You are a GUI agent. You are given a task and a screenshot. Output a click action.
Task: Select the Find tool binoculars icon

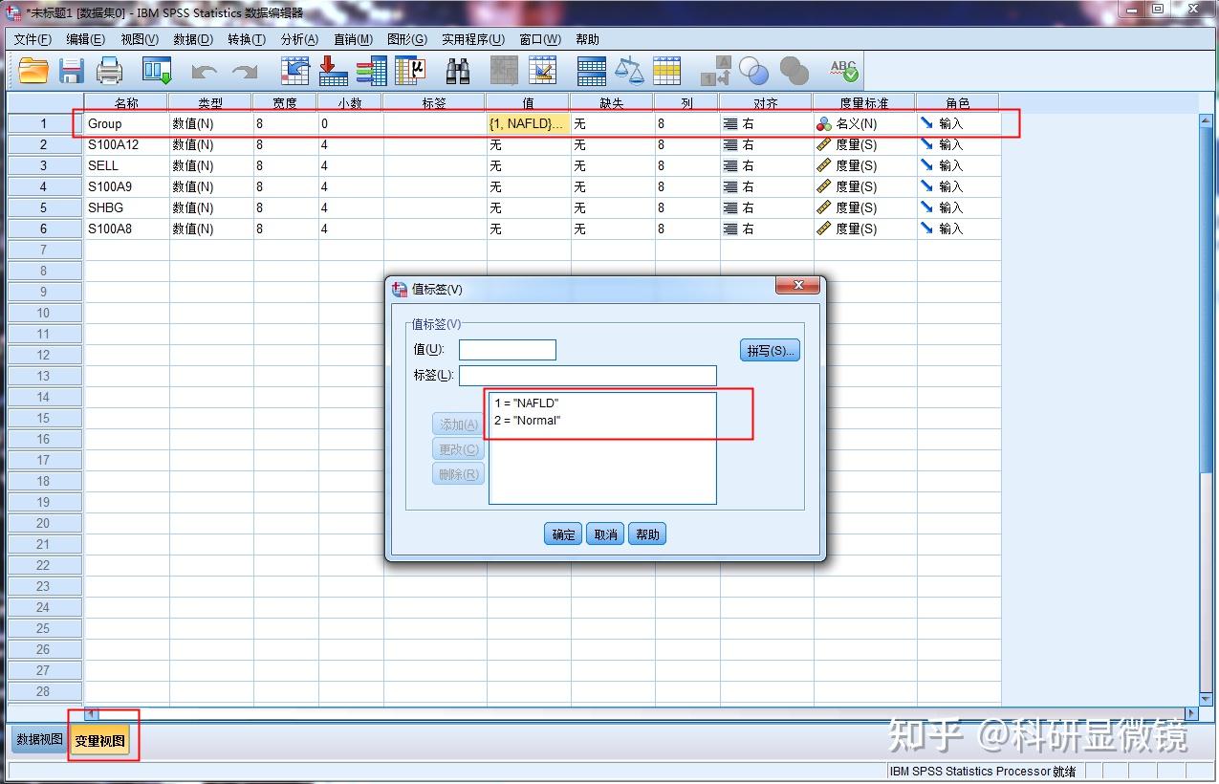[457, 70]
